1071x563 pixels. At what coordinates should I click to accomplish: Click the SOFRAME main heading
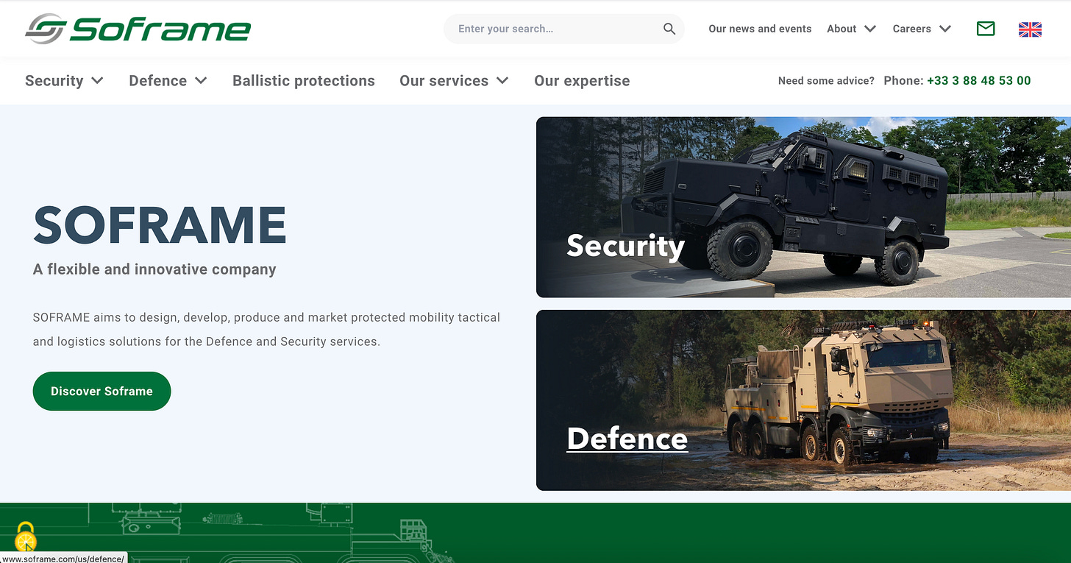(160, 225)
